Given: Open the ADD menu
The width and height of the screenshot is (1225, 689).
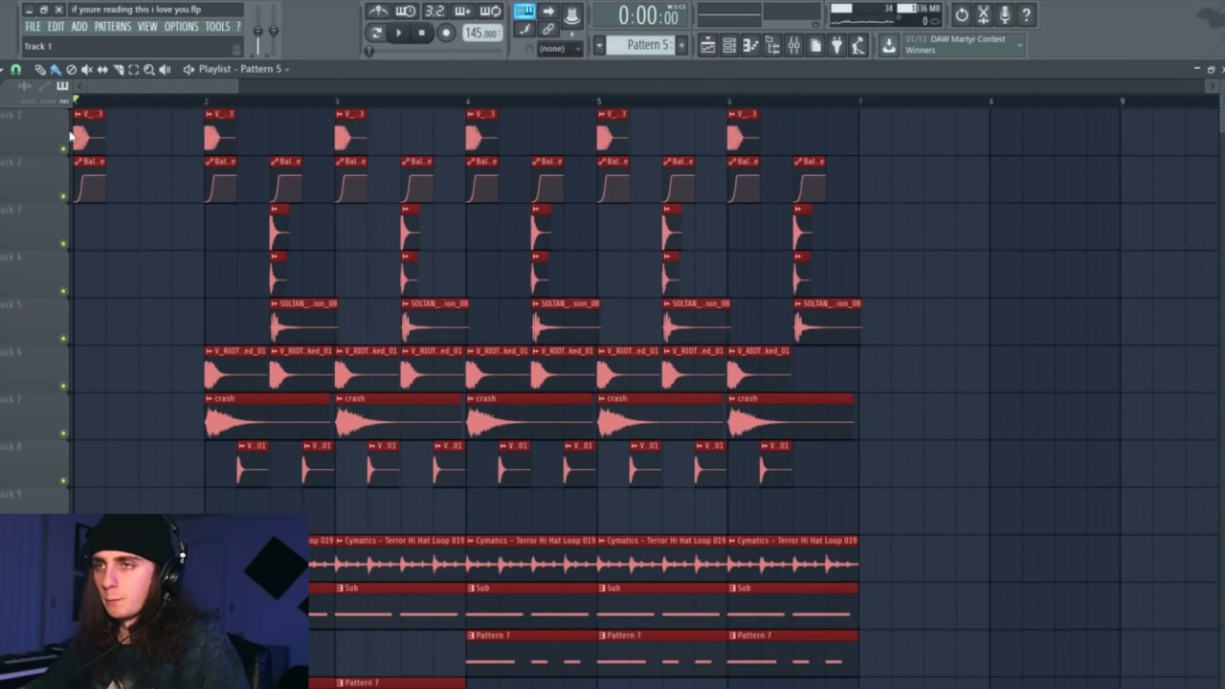Looking at the screenshot, I should coord(79,27).
